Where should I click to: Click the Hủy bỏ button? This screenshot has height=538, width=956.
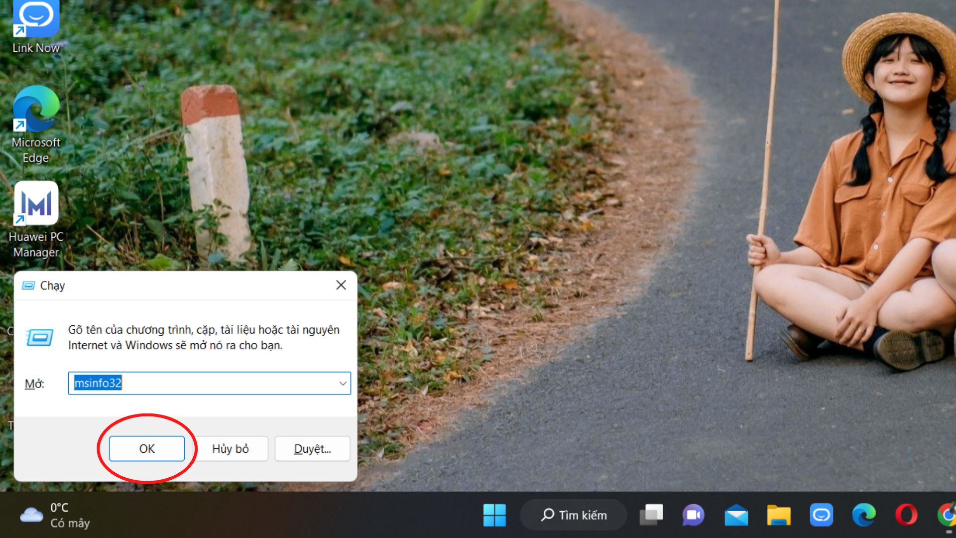231,449
